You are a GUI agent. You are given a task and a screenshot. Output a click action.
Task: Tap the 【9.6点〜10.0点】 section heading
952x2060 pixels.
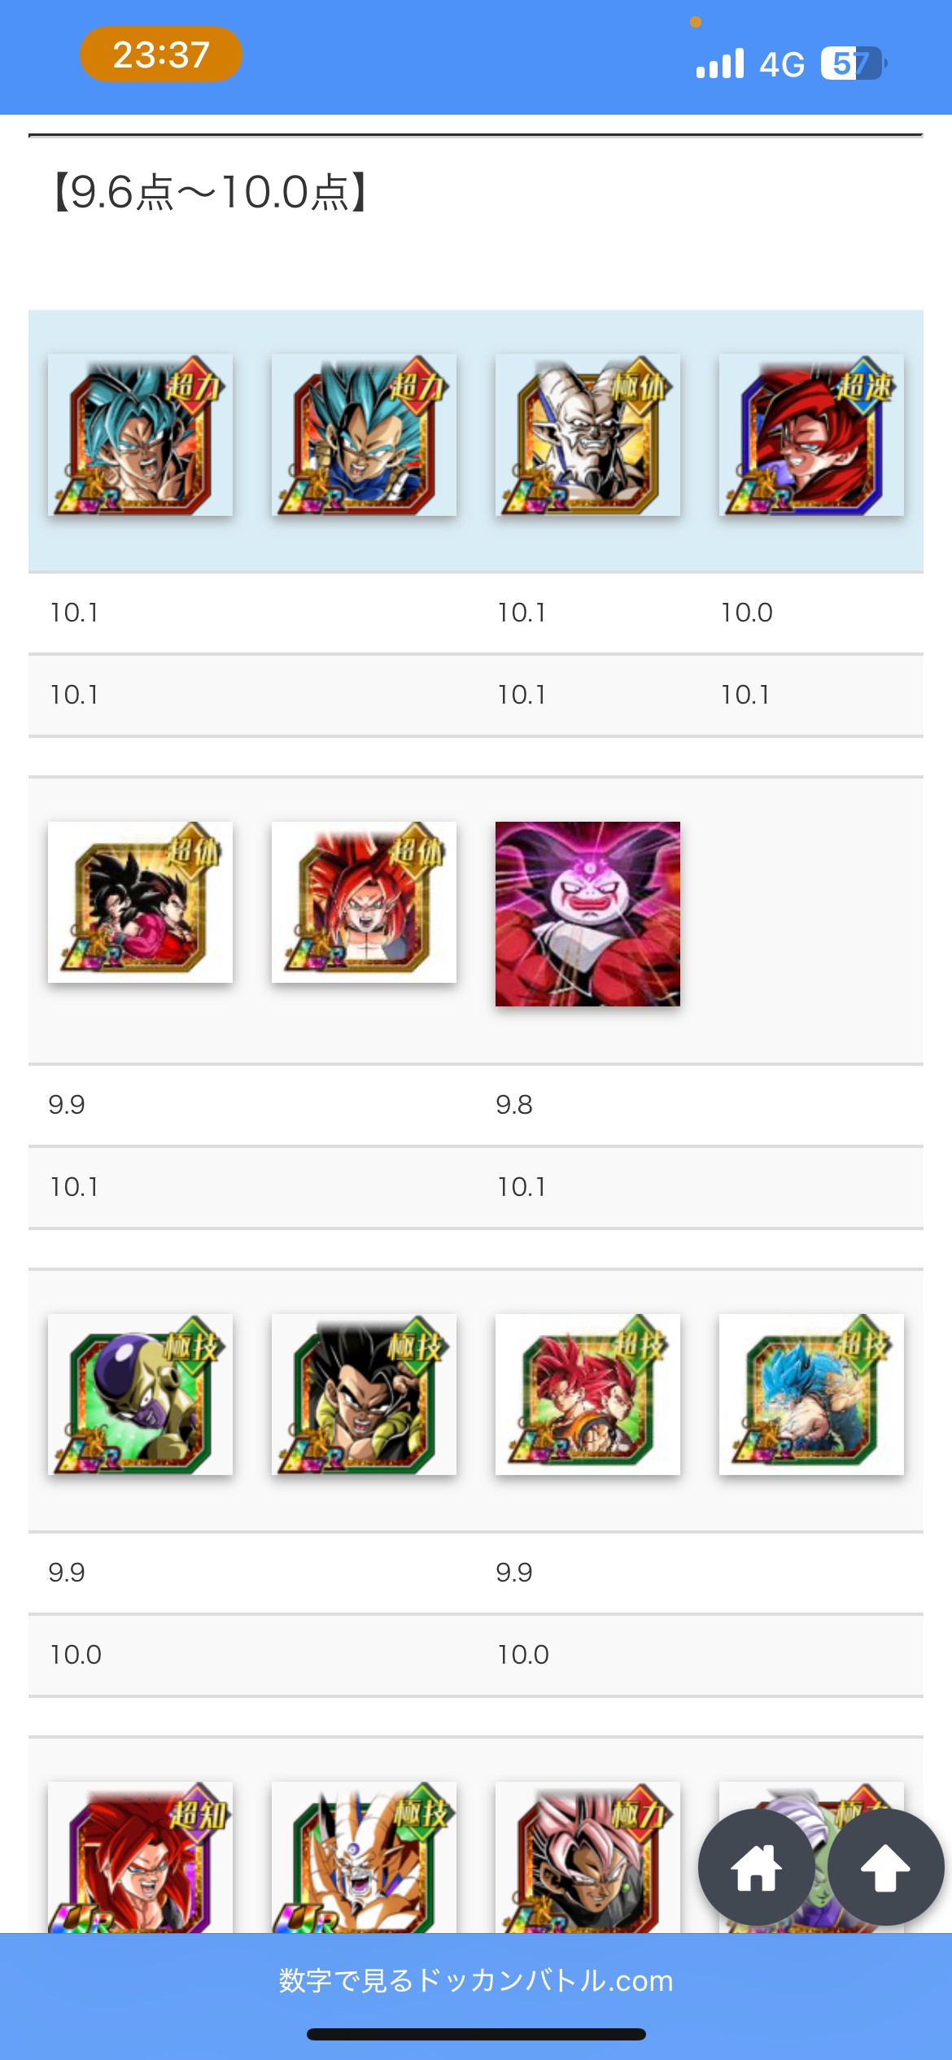point(212,193)
